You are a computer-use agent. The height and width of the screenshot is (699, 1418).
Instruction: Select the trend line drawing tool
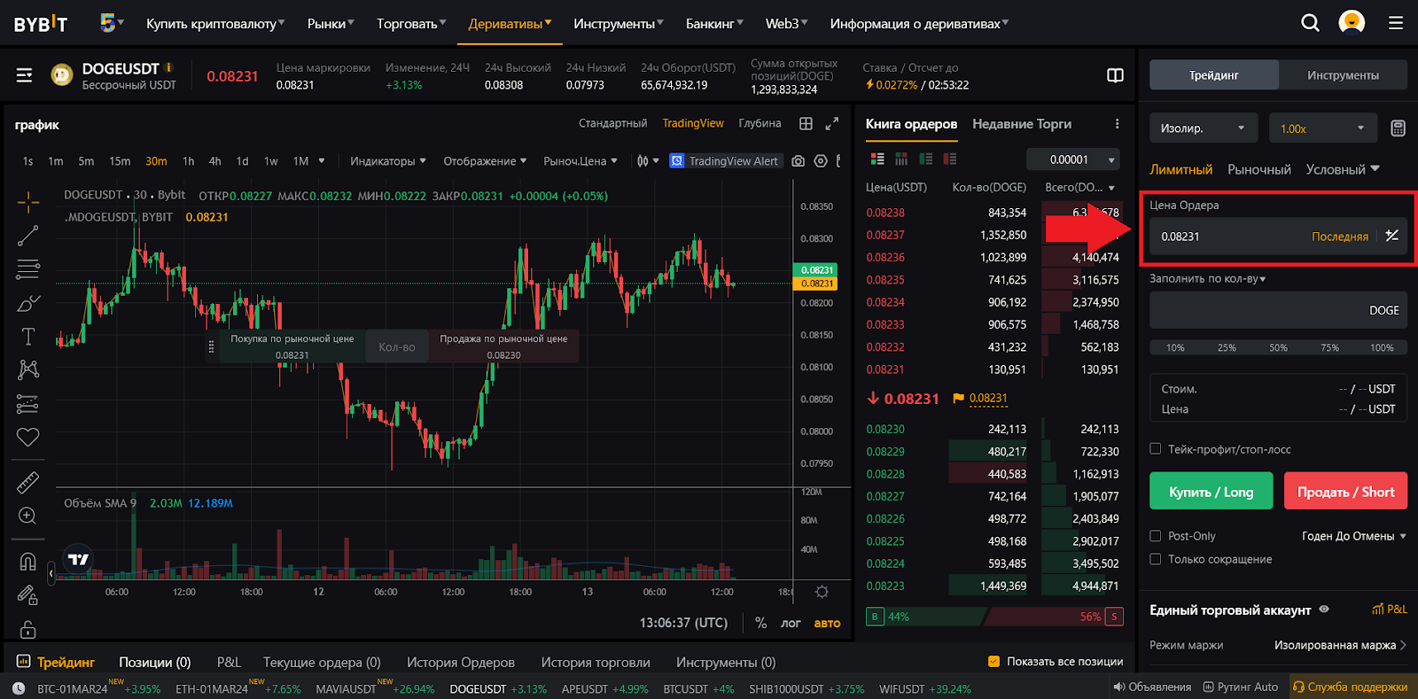[x=28, y=236]
